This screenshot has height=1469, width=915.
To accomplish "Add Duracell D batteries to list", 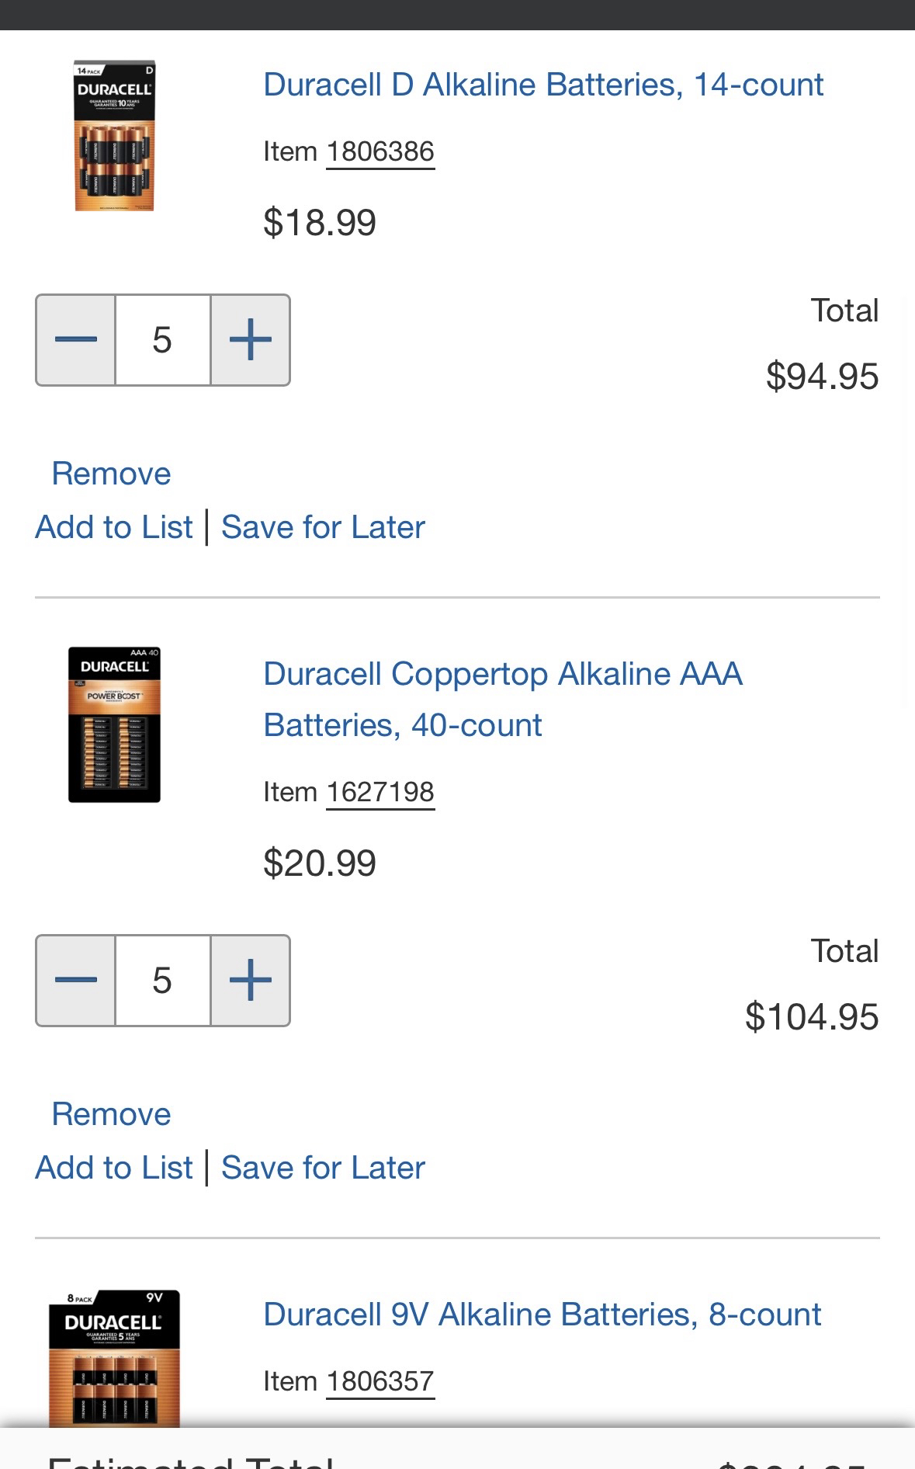I will click(114, 527).
